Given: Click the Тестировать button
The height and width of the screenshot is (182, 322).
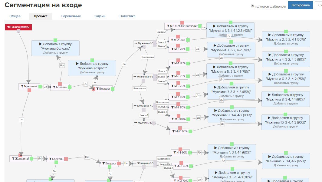Looking at the screenshot, I should point(300,5).
